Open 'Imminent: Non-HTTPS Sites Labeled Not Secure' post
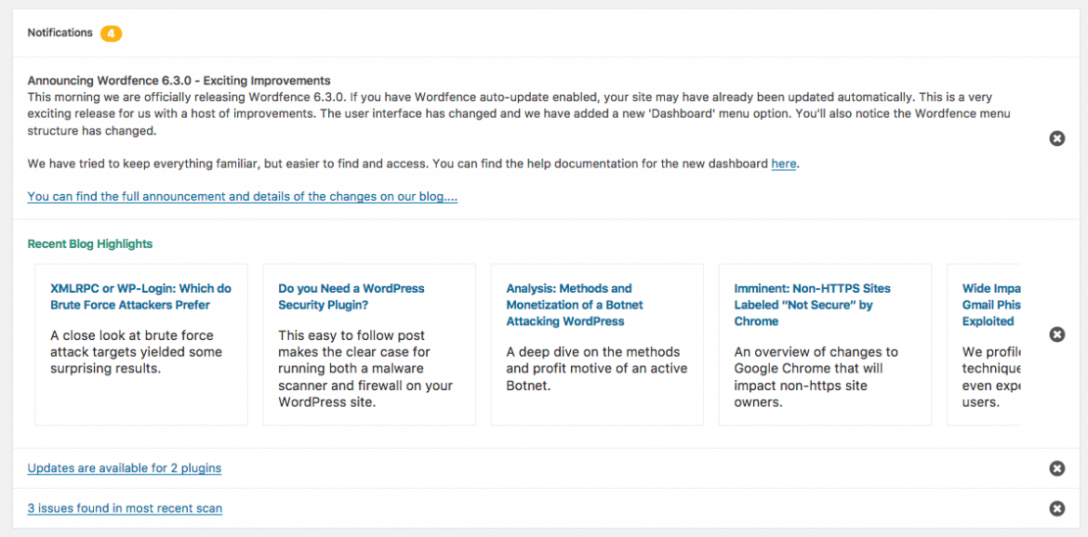Viewport: 1088px width, 537px height. point(812,305)
